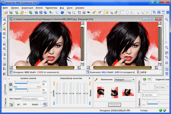The height and width of the screenshot is (114, 171).
Task: Click the zoom in magnifier on right sidebar
Action: click(167, 20)
